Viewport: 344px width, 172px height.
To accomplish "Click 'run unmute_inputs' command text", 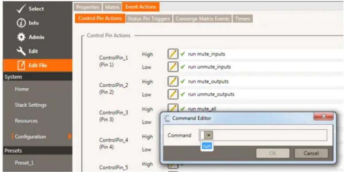I will [209, 67].
